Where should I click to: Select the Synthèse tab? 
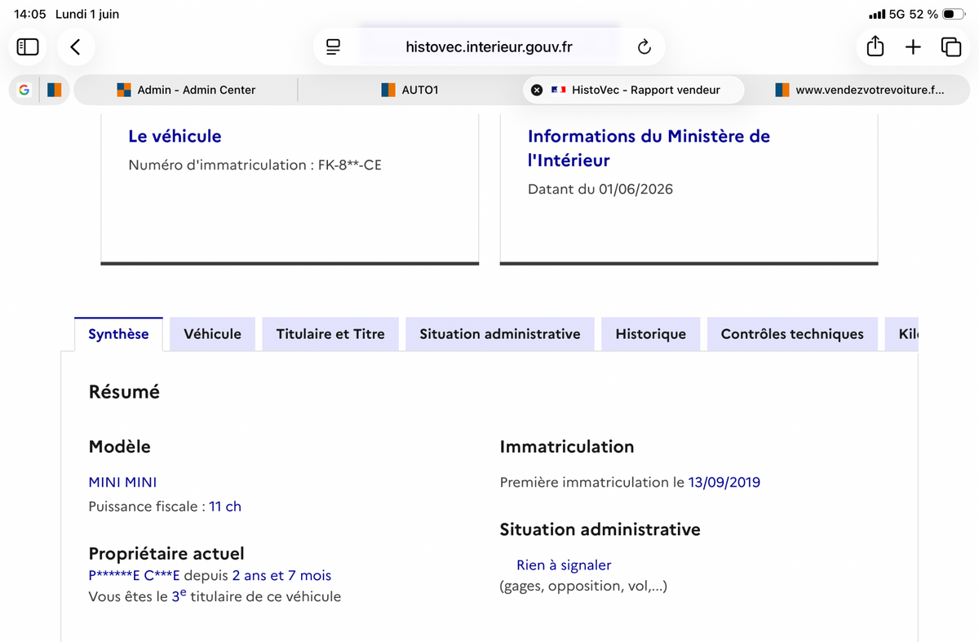118,334
